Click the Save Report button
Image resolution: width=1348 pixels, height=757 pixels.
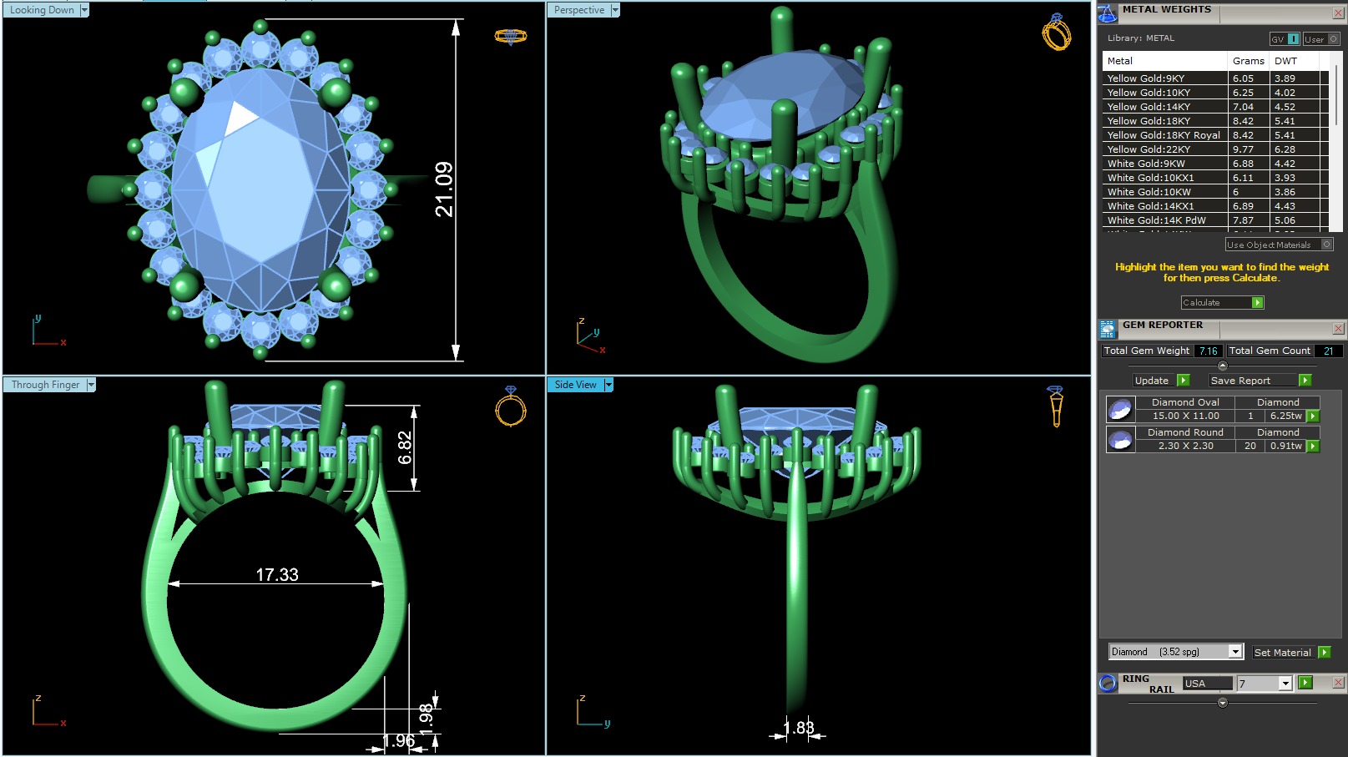(x=1254, y=381)
